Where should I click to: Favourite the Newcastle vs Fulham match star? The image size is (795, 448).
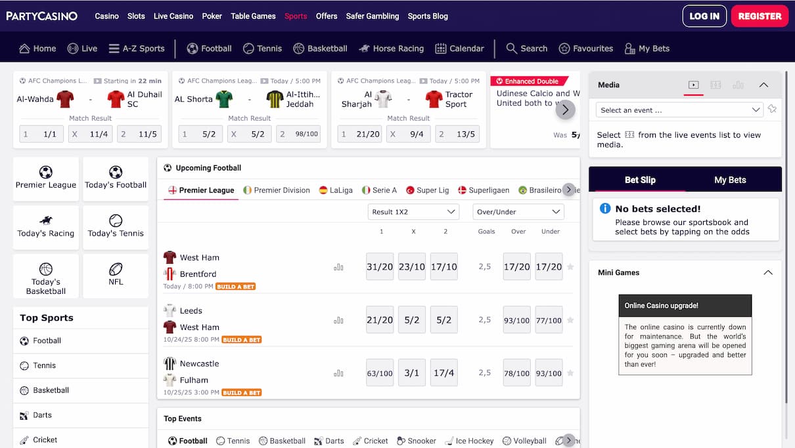point(570,373)
